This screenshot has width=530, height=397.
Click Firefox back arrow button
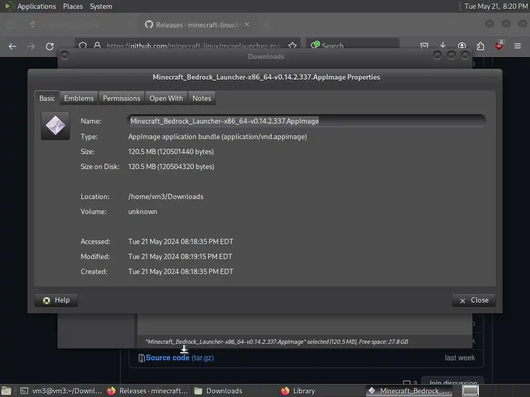12,46
